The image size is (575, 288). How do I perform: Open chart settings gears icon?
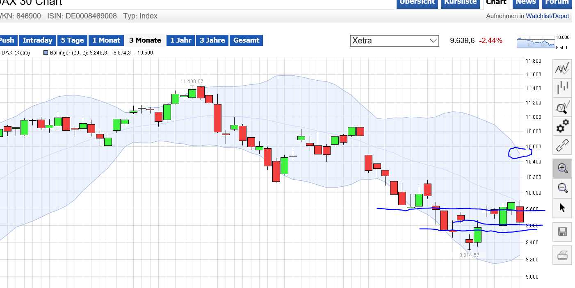(x=562, y=126)
